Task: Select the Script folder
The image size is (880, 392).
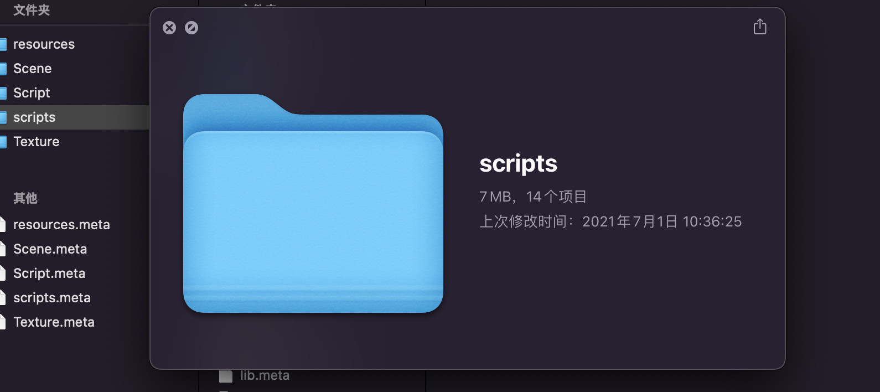Action: point(32,93)
